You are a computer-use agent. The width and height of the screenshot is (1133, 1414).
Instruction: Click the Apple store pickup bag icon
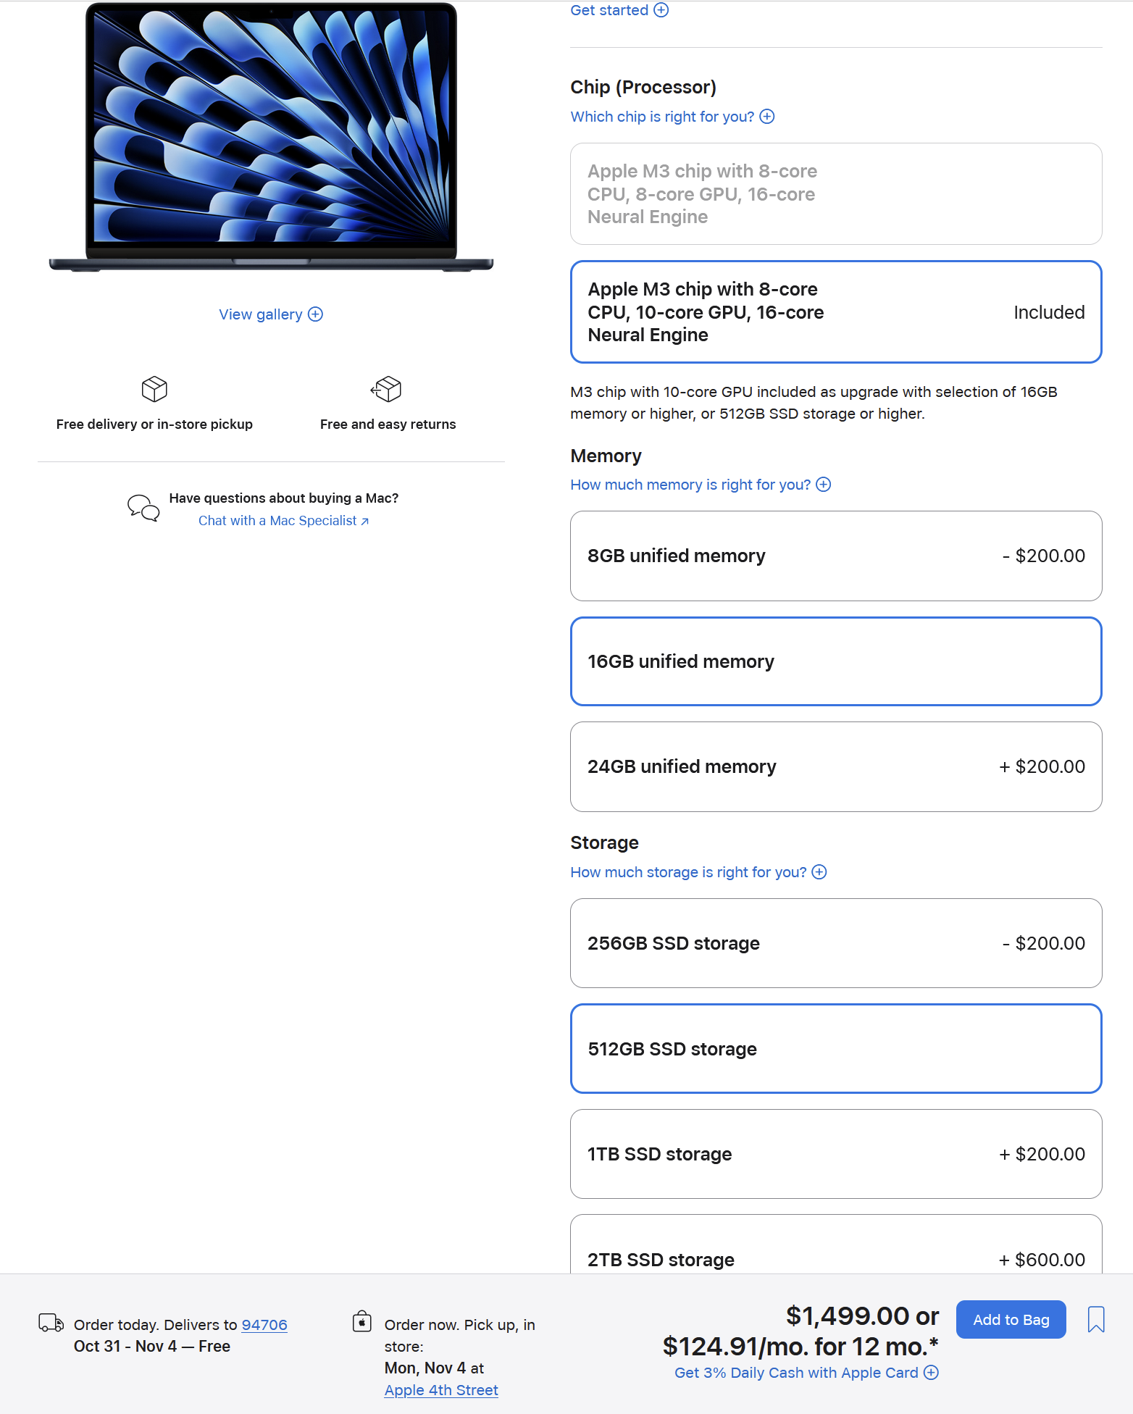(x=362, y=1321)
